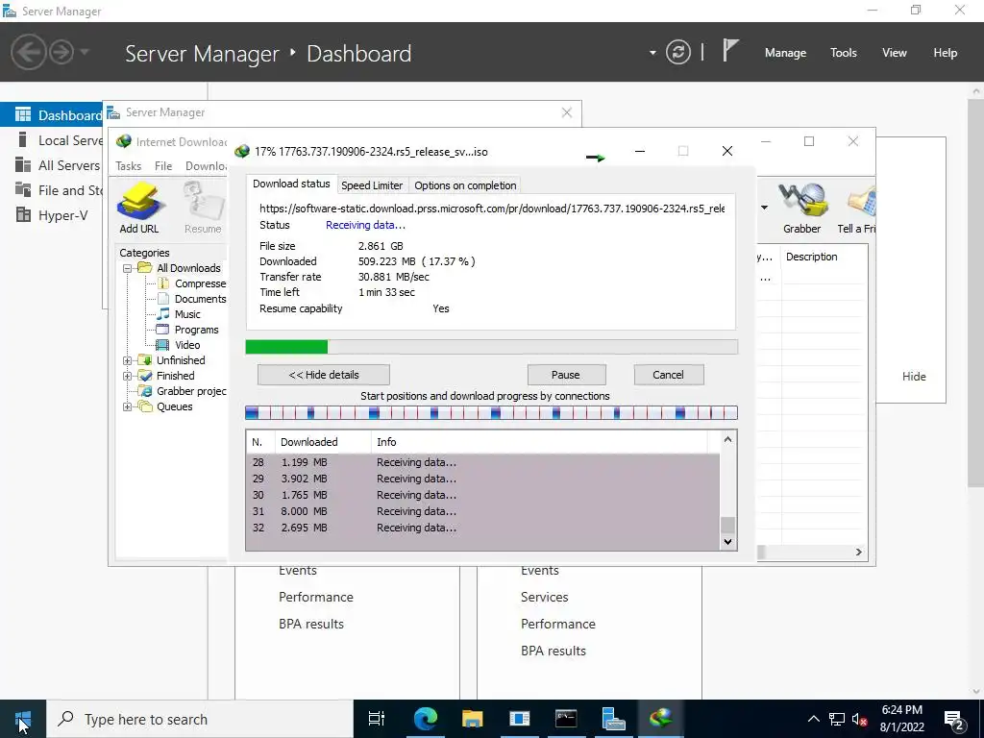This screenshot has height=738, width=984.
Task: Click the Server Manager forward arrow
Action: (x=61, y=52)
